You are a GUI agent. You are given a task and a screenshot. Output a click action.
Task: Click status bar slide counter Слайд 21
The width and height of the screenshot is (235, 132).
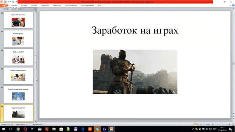7,125
